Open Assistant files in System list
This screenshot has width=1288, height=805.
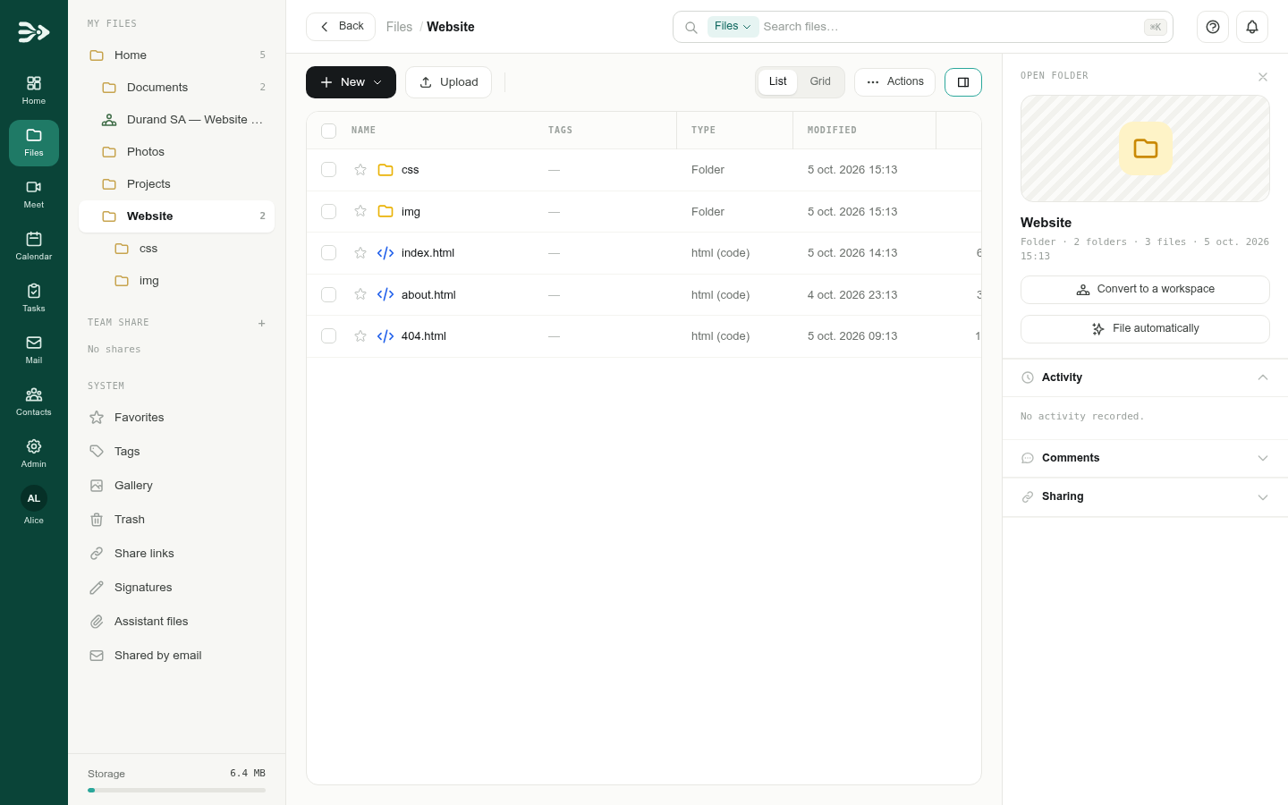[x=177, y=622]
